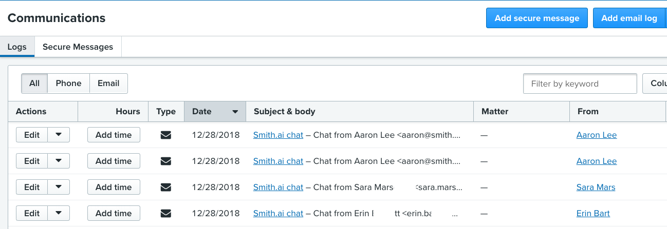Click envelope type icon in Erin Bart row

(165, 214)
